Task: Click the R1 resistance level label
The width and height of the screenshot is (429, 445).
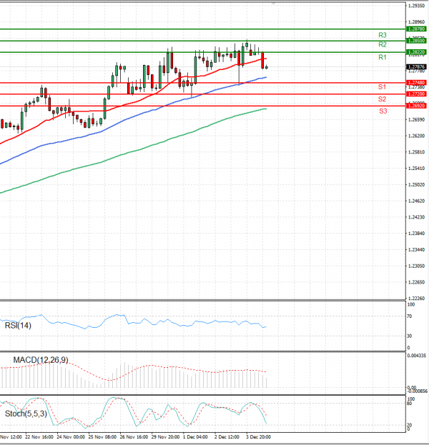Action: pos(383,57)
